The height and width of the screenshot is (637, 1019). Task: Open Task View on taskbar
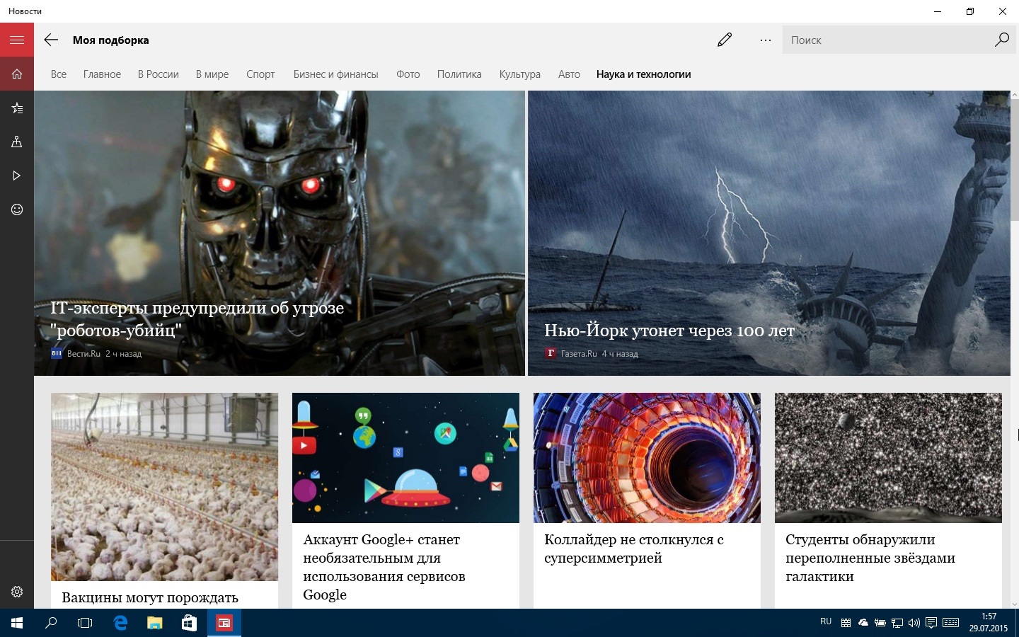[x=85, y=623]
